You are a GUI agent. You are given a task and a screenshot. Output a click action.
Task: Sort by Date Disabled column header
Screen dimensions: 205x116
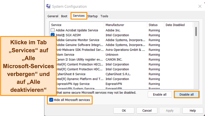178,25
